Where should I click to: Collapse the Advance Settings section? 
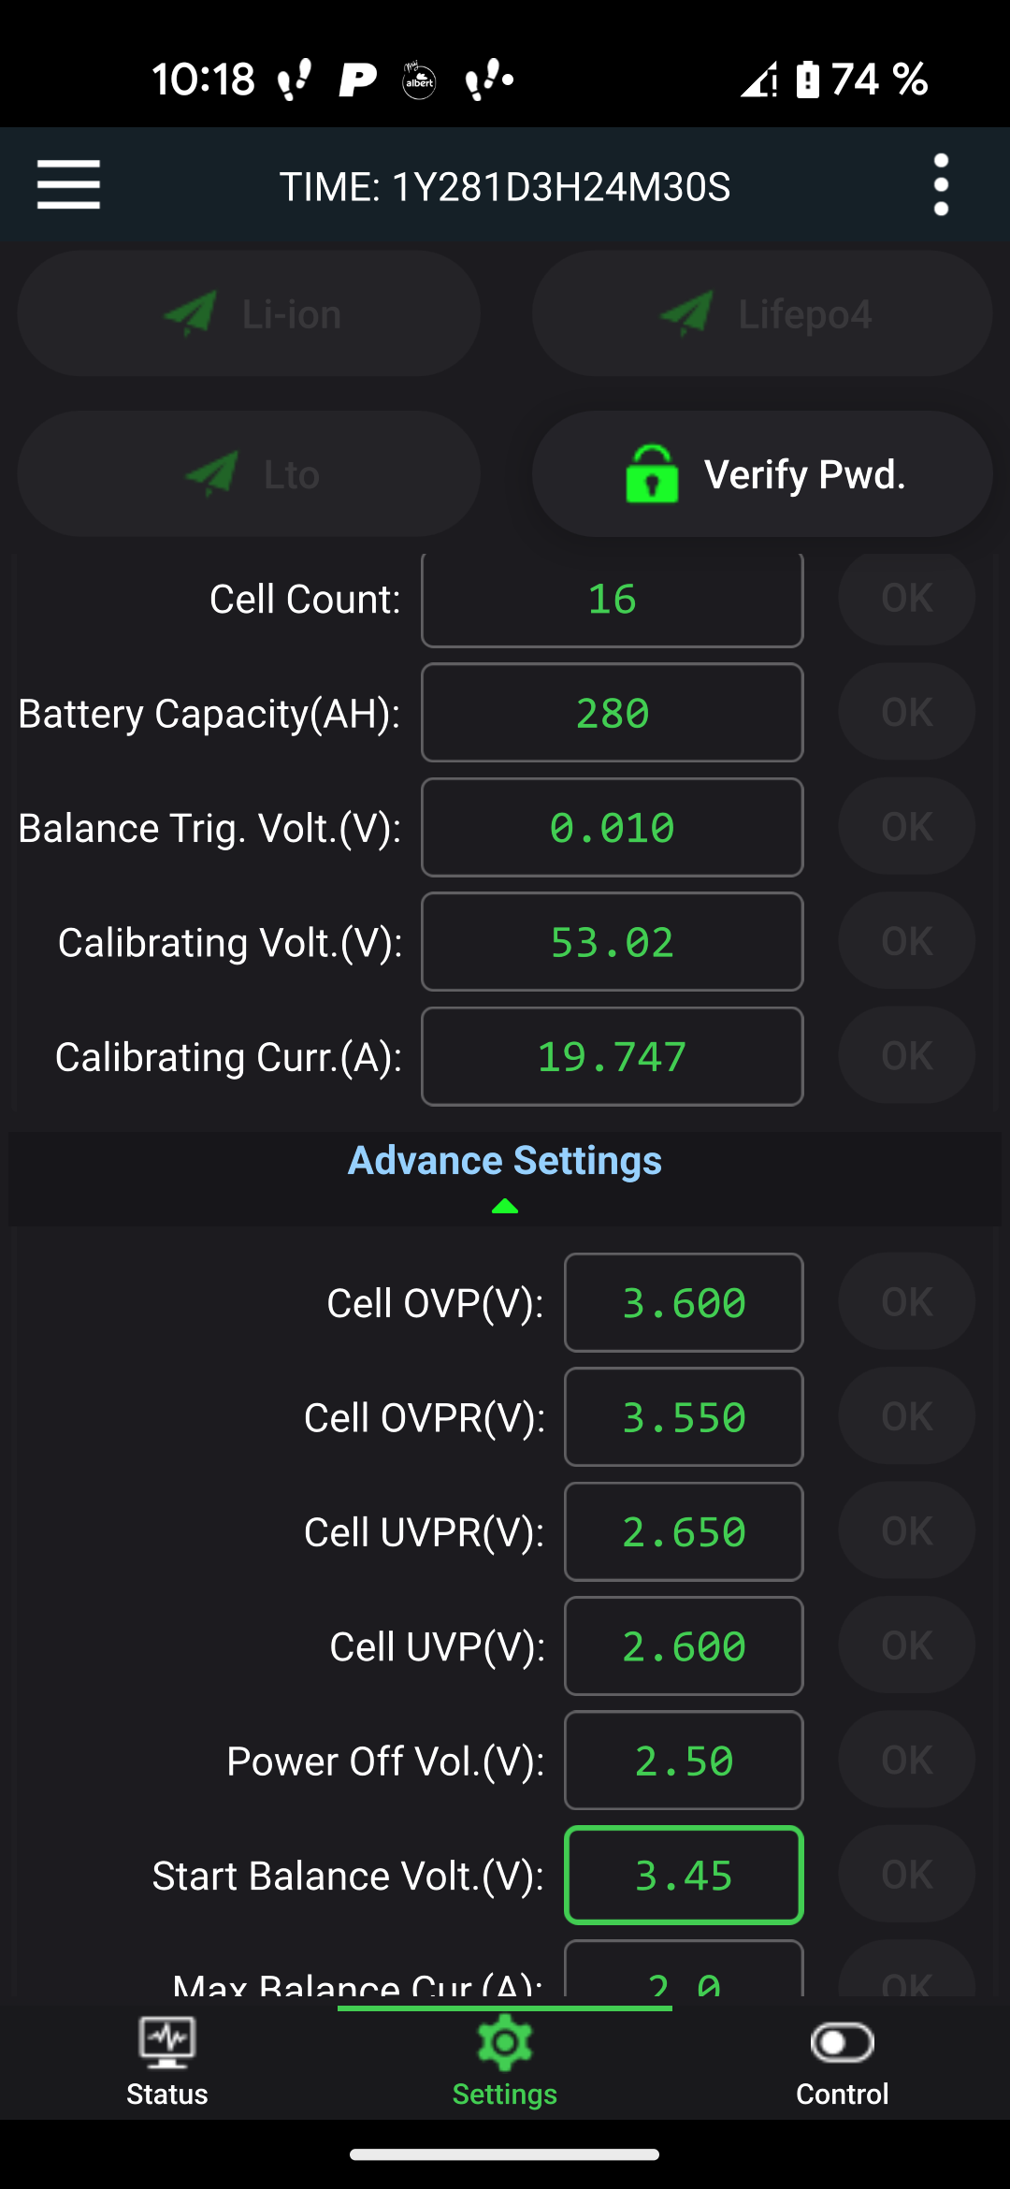[x=505, y=1161]
